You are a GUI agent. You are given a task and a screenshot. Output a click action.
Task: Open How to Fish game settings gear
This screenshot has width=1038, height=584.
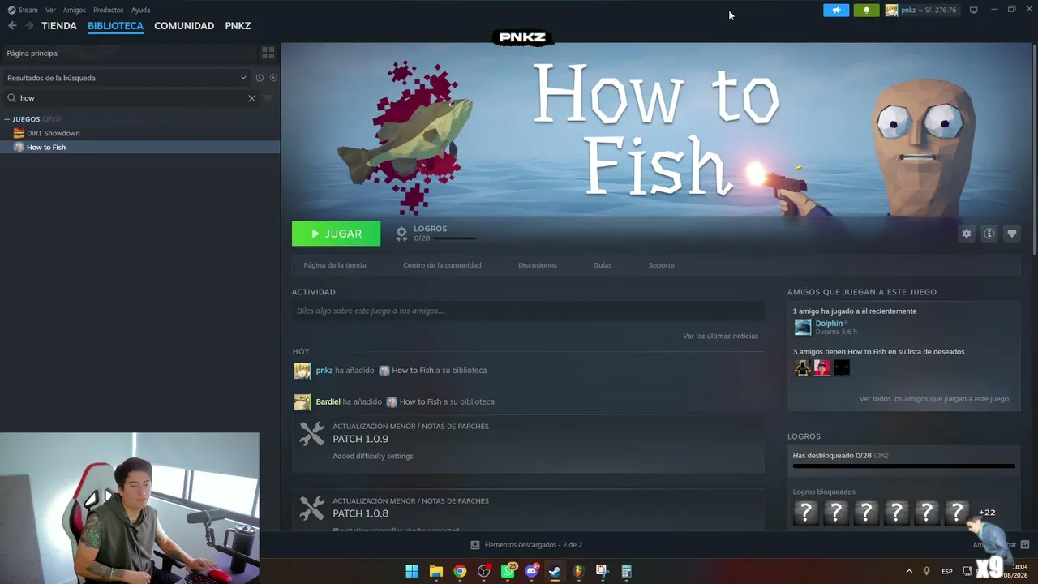[x=966, y=234]
